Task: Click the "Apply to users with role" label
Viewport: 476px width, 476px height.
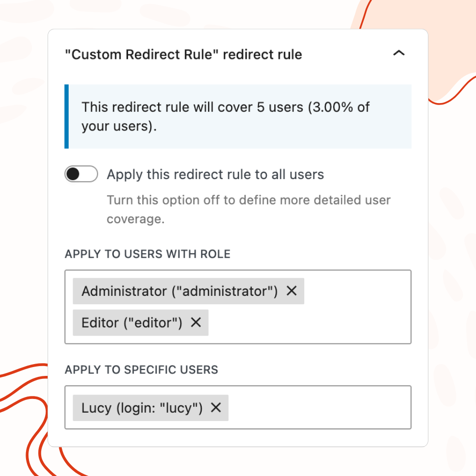Action: click(148, 254)
